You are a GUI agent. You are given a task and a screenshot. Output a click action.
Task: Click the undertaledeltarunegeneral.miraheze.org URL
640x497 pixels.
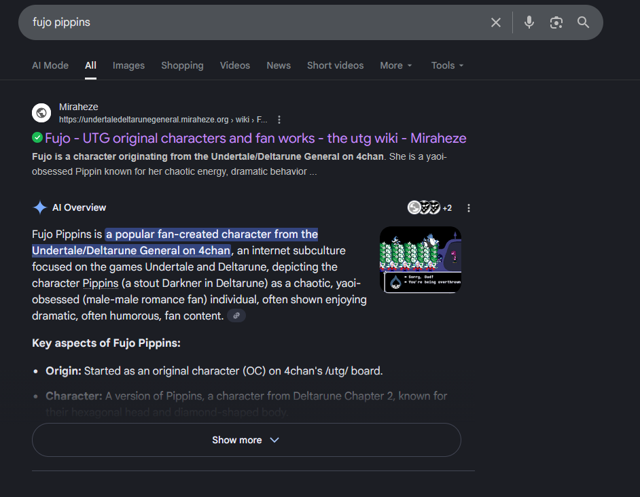pos(163,120)
